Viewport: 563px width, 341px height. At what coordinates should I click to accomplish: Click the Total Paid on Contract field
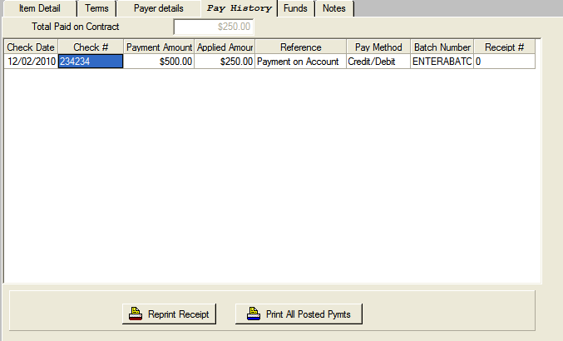(213, 27)
